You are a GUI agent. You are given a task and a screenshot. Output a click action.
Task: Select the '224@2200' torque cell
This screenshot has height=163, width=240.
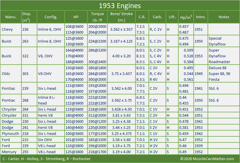97,41
